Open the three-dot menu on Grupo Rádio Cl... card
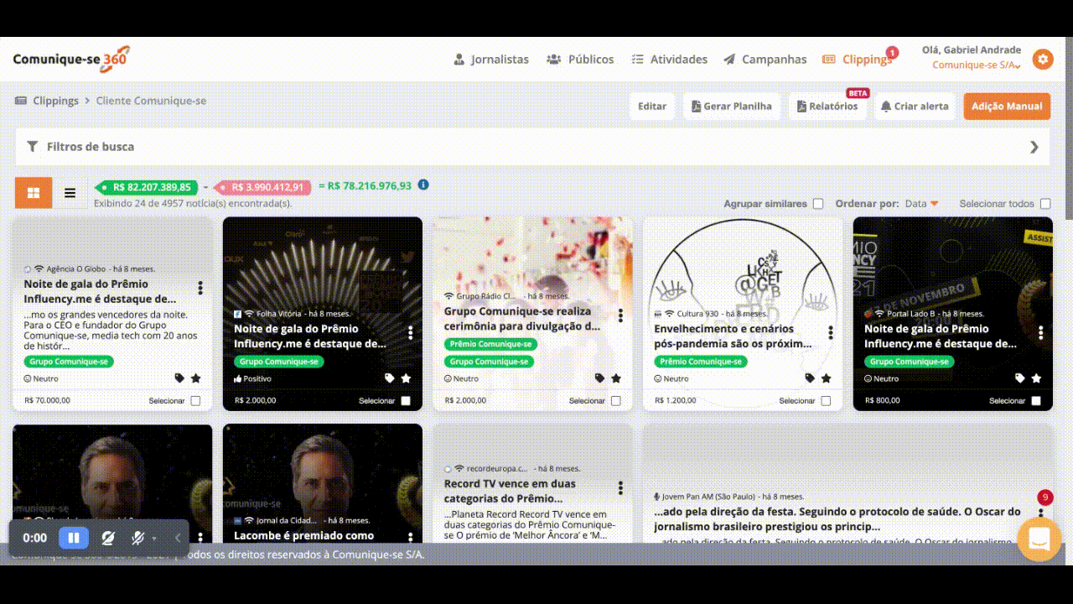This screenshot has height=604, width=1073. click(620, 315)
